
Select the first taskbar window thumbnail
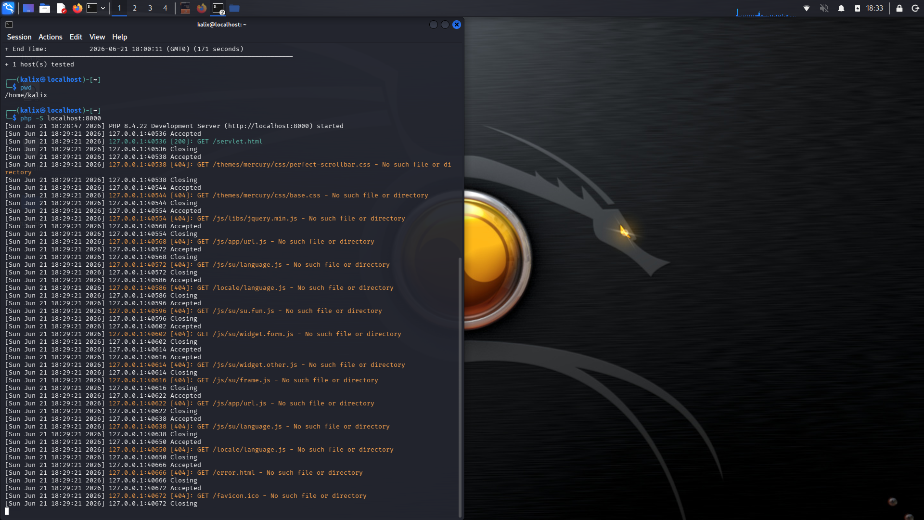[185, 8]
